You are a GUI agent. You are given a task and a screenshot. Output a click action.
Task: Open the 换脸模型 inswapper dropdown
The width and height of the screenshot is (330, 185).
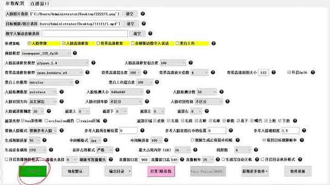[46, 53]
